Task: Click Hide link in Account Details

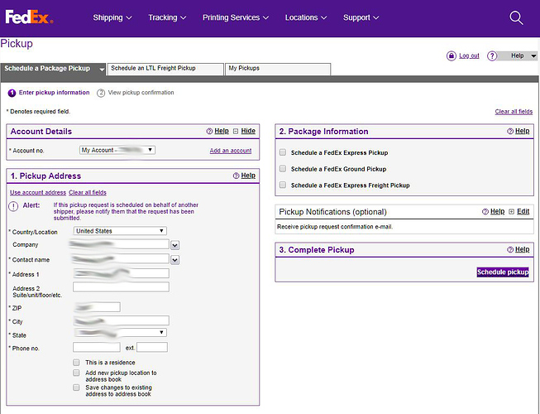Action: tap(248, 131)
